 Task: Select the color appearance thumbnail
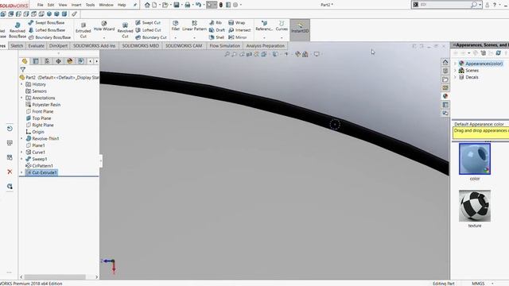tap(475, 159)
